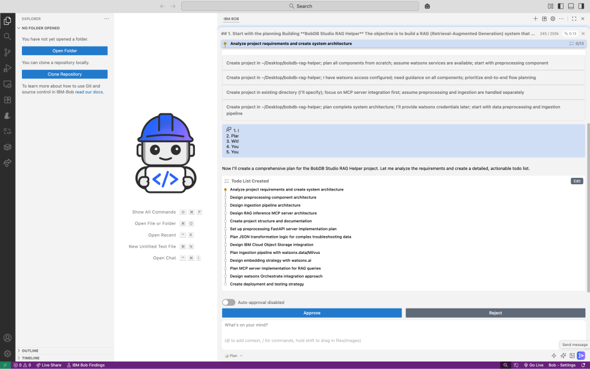Expand the TIMELINE section

point(31,357)
